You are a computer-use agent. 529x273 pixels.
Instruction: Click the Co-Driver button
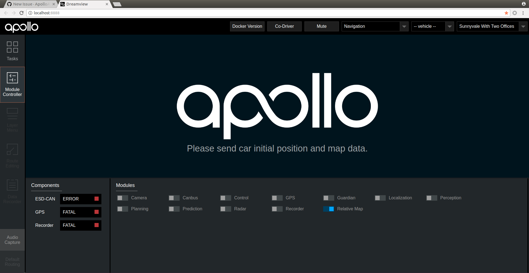(284, 26)
